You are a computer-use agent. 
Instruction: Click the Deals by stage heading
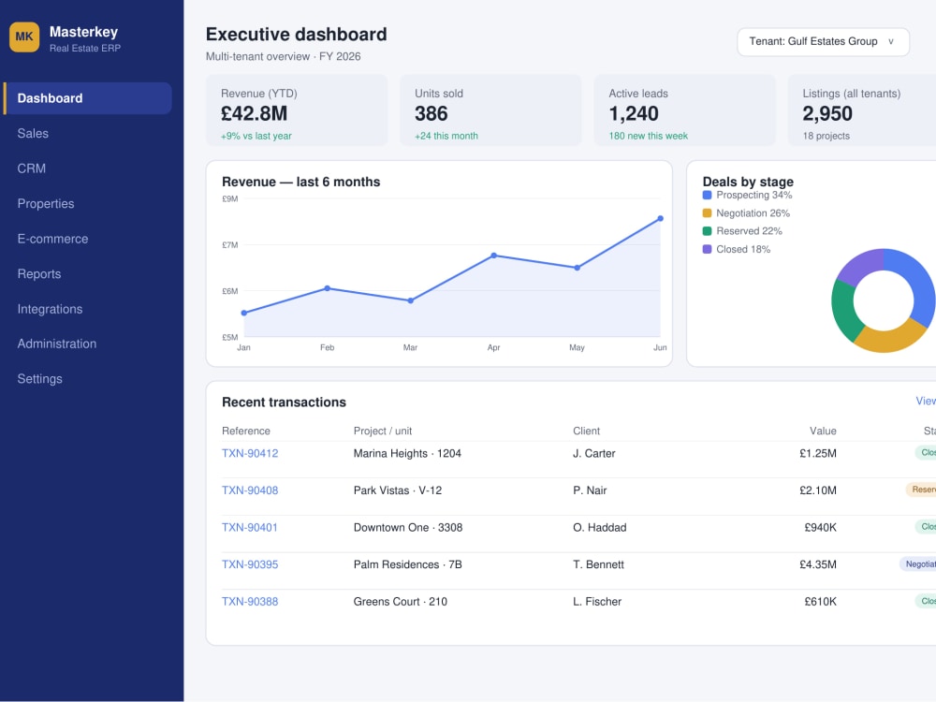(x=748, y=182)
